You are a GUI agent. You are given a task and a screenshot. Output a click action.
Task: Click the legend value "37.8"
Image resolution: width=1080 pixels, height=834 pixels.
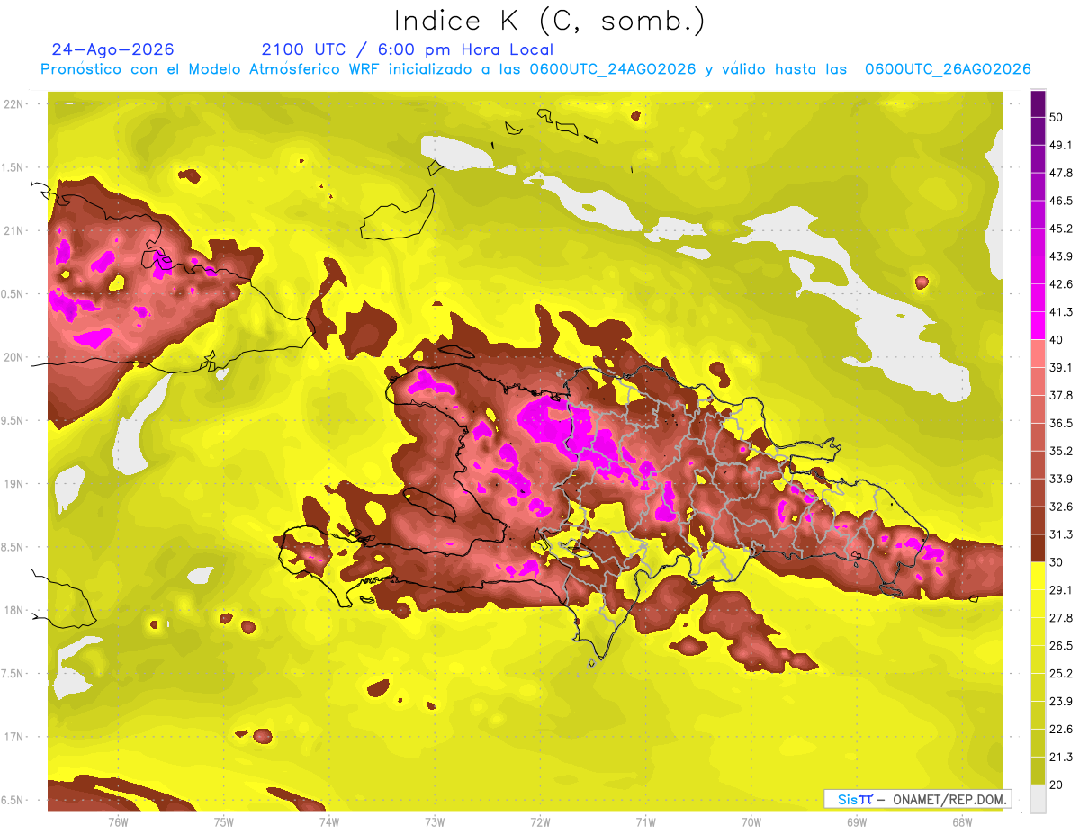tap(1060, 395)
